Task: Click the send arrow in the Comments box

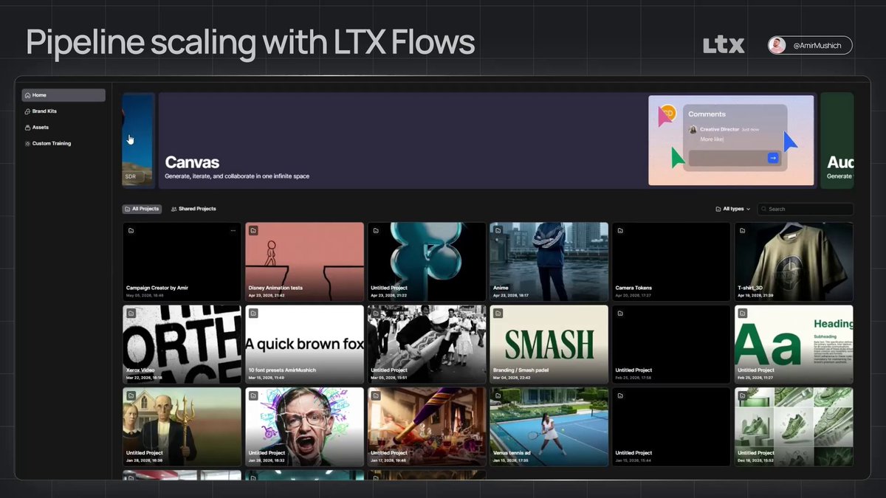Action: click(773, 158)
